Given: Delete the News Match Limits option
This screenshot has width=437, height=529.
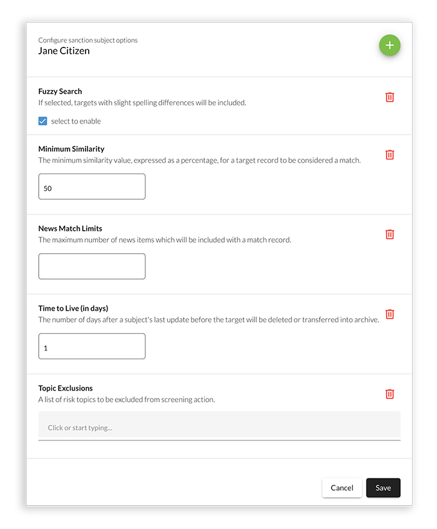Looking at the screenshot, I should click(390, 235).
